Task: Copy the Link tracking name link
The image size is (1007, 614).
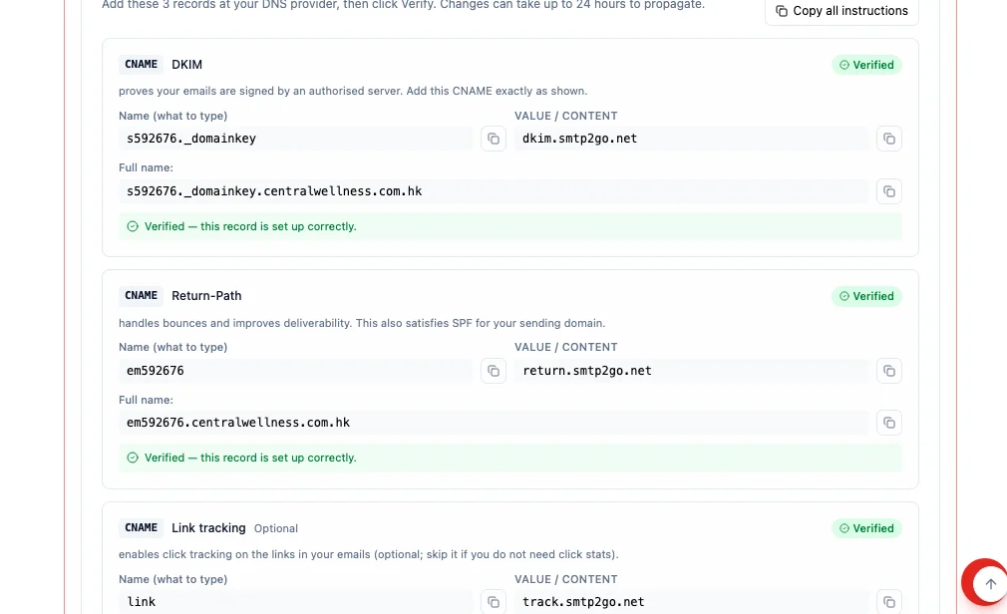Action: [494, 602]
